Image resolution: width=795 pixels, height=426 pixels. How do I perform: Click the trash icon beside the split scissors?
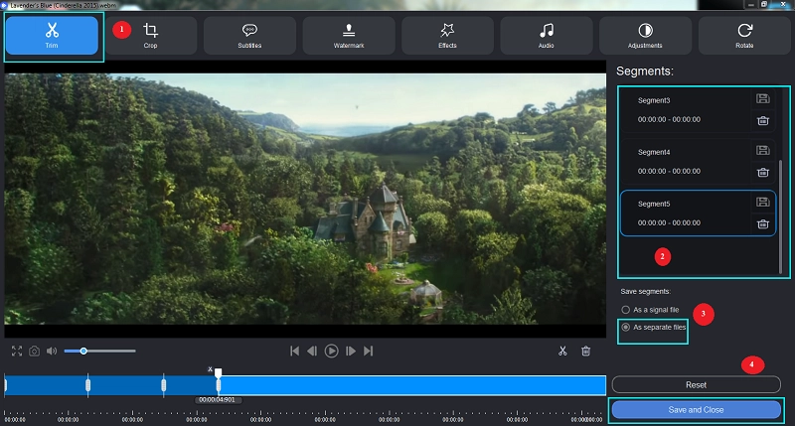[x=586, y=351]
